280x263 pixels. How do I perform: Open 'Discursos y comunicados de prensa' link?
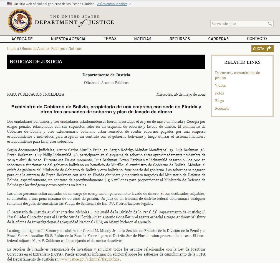point(237,75)
